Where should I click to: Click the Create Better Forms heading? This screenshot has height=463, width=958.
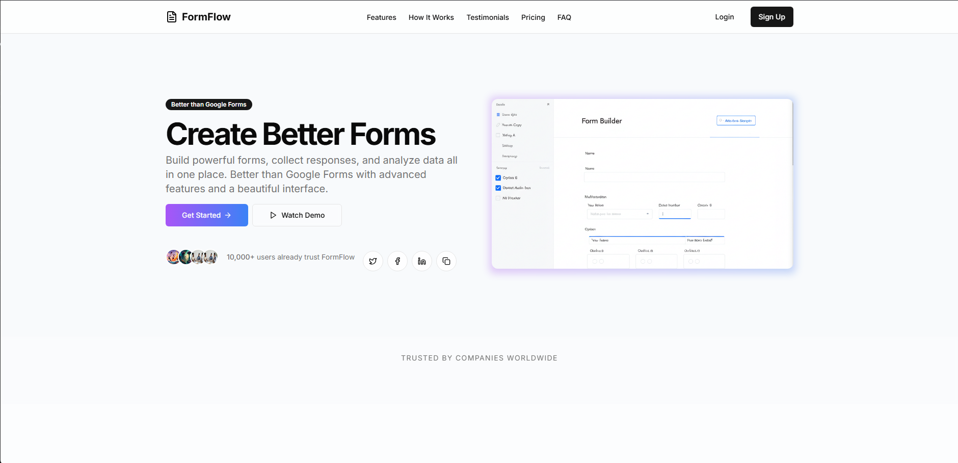[301, 134]
